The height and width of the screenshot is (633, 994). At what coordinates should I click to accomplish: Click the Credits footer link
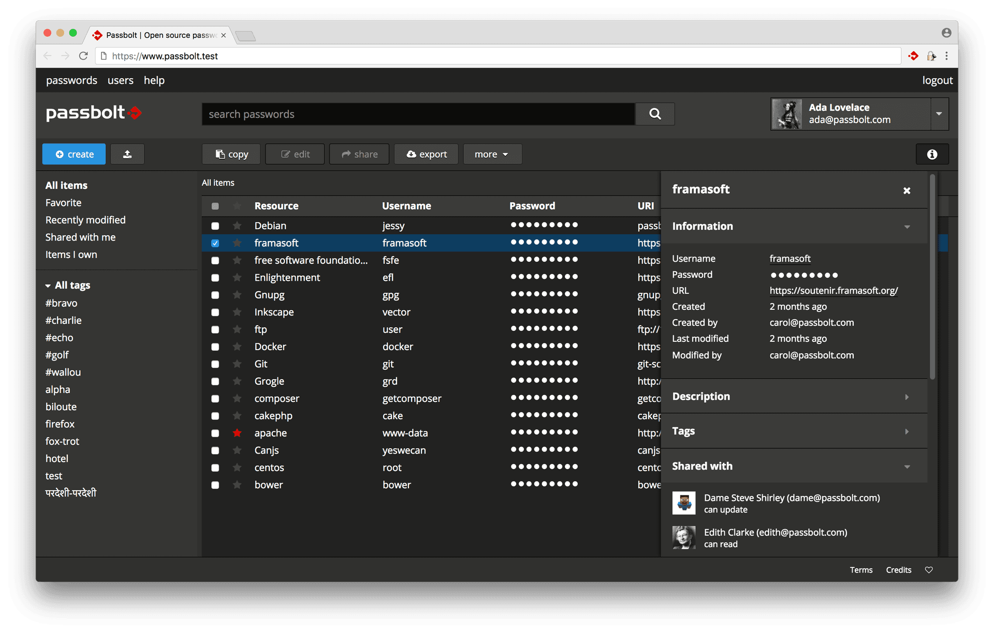pos(898,570)
